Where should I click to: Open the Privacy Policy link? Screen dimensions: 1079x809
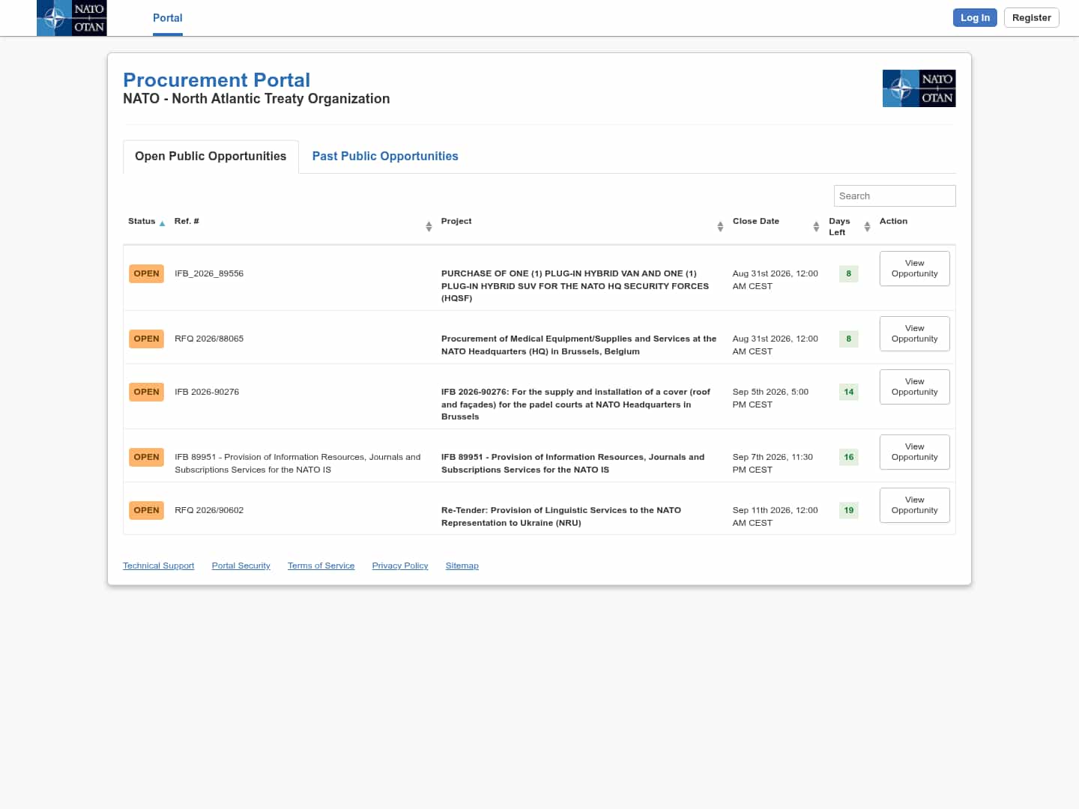400,566
